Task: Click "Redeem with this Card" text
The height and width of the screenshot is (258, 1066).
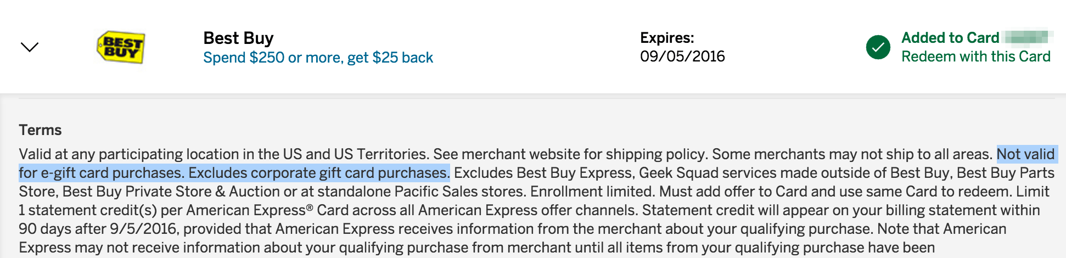Action: point(975,57)
